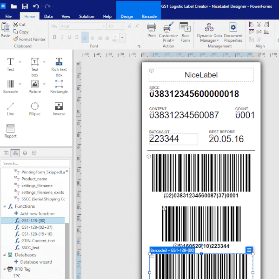Open the Barcode contextual tab
Viewport: 279px width, 279px height.
point(149,17)
